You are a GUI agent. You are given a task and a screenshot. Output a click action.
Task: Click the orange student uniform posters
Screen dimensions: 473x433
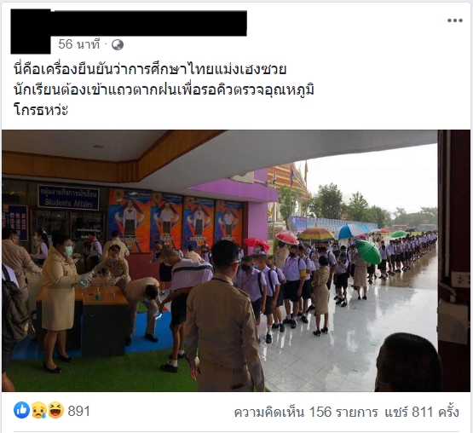click(176, 221)
